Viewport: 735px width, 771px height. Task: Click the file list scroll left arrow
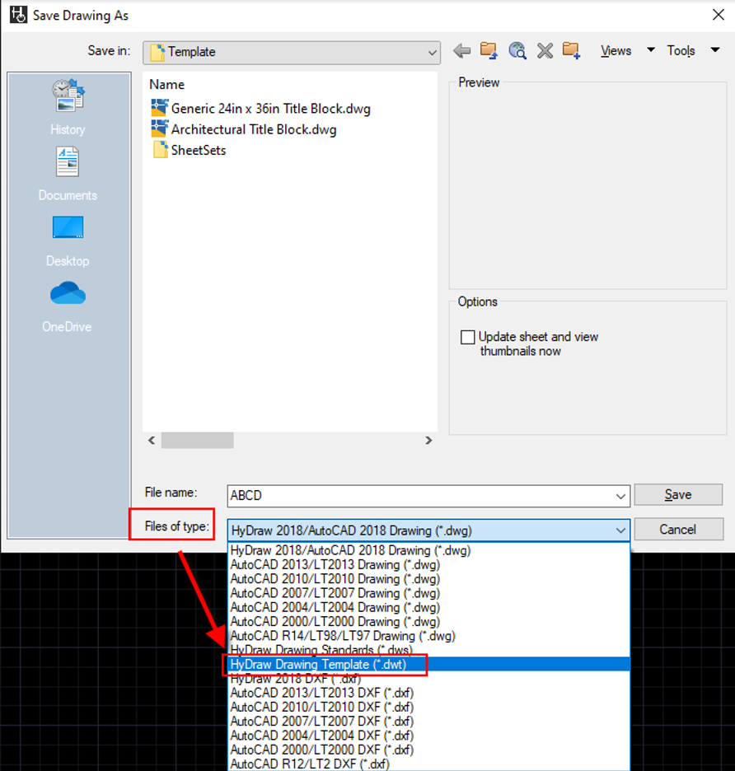click(152, 441)
